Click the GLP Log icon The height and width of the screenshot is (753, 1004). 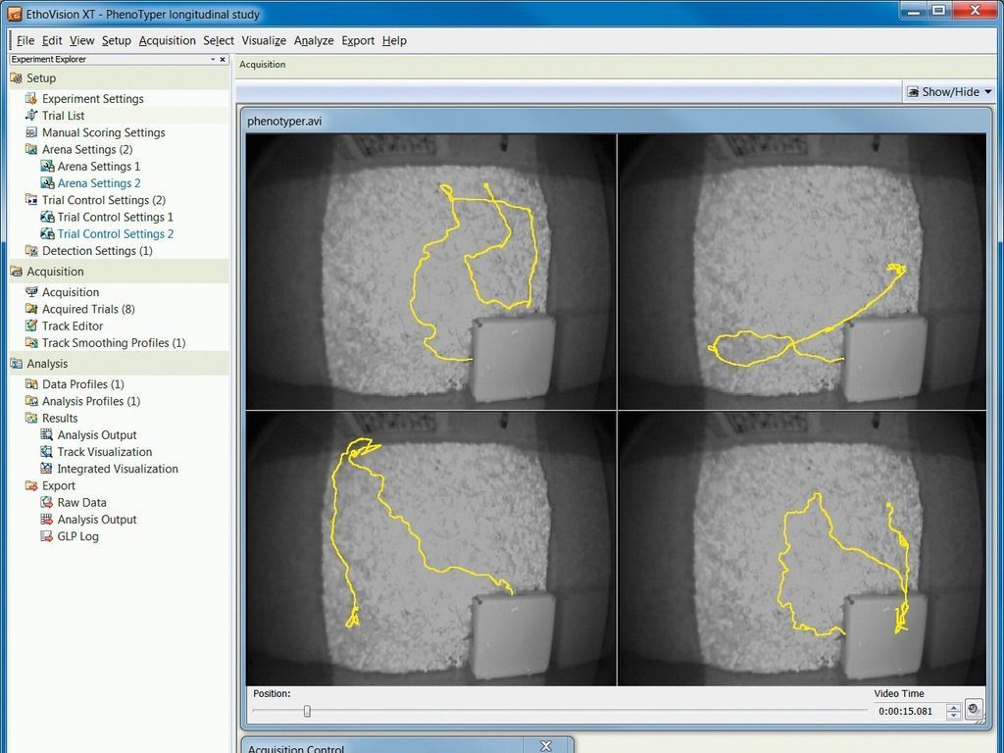[47, 536]
